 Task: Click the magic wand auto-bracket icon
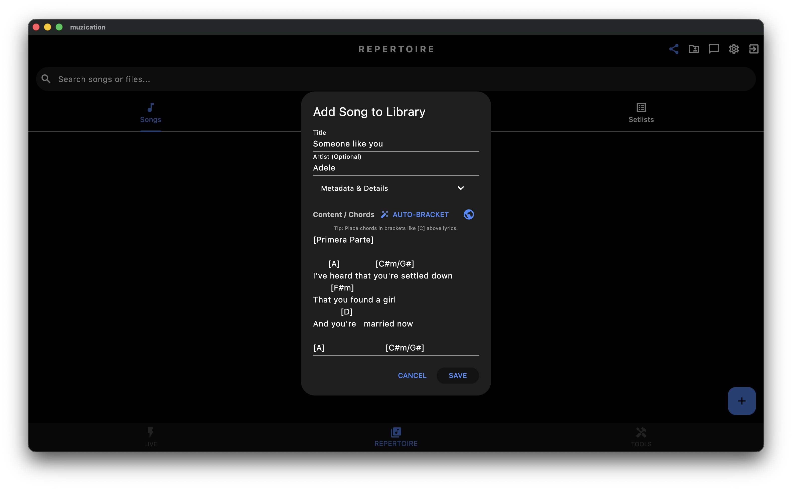coord(384,214)
